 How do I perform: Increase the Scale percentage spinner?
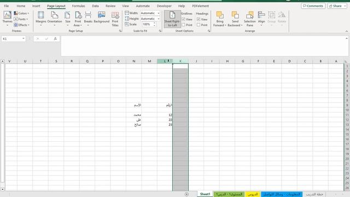tap(154, 23)
